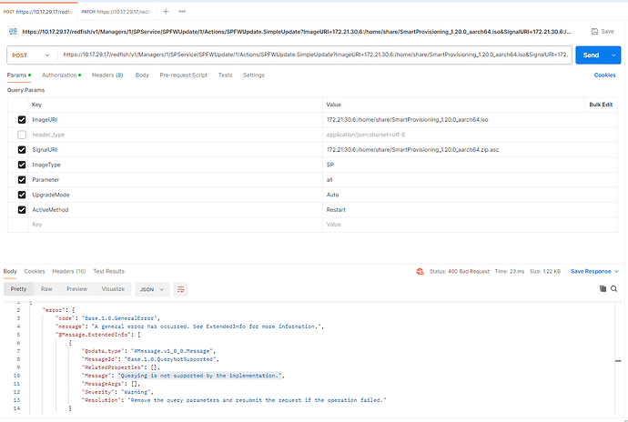628x422 pixels.
Task: Click the network globe icon beside Status
Action: pos(420,271)
